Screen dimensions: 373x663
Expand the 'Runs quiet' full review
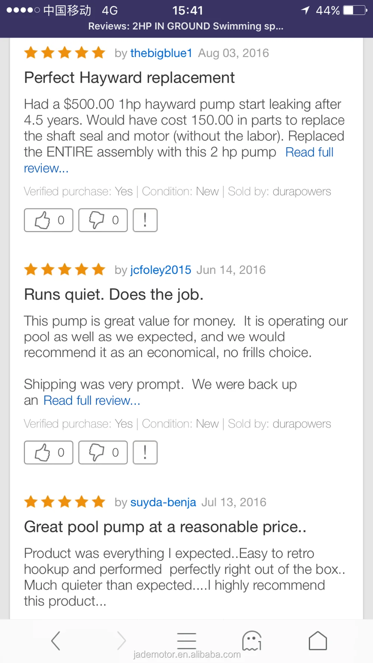[x=92, y=401]
